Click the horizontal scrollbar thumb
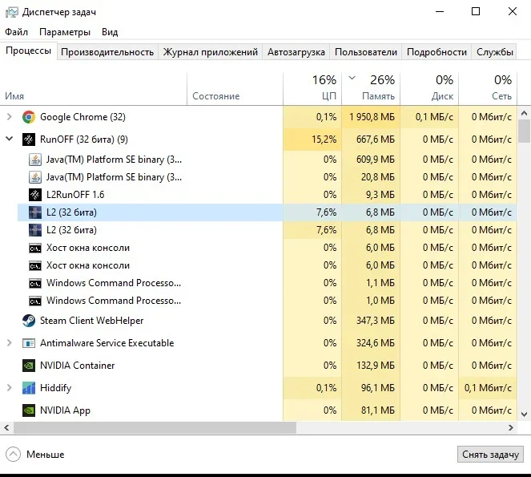531x477 pixels. tap(155, 428)
